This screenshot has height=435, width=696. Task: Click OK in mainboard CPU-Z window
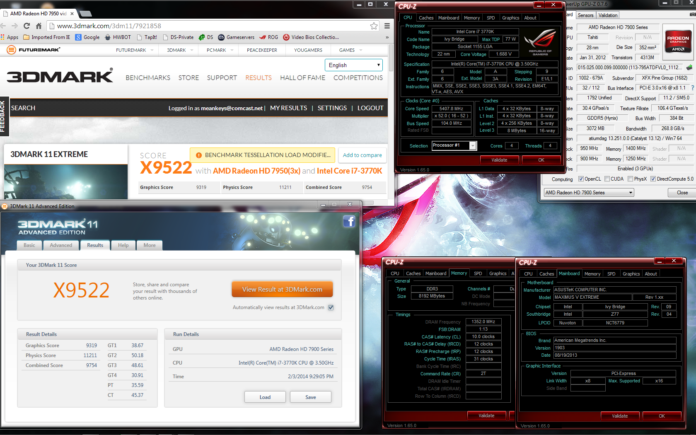click(x=662, y=416)
